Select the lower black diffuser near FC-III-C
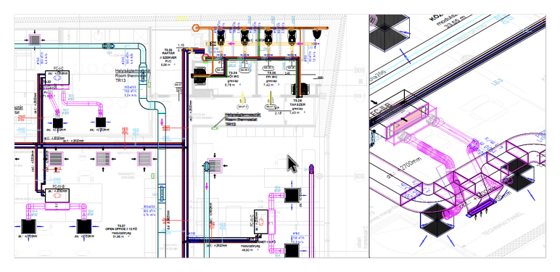560x272 pixels. point(292,250)
